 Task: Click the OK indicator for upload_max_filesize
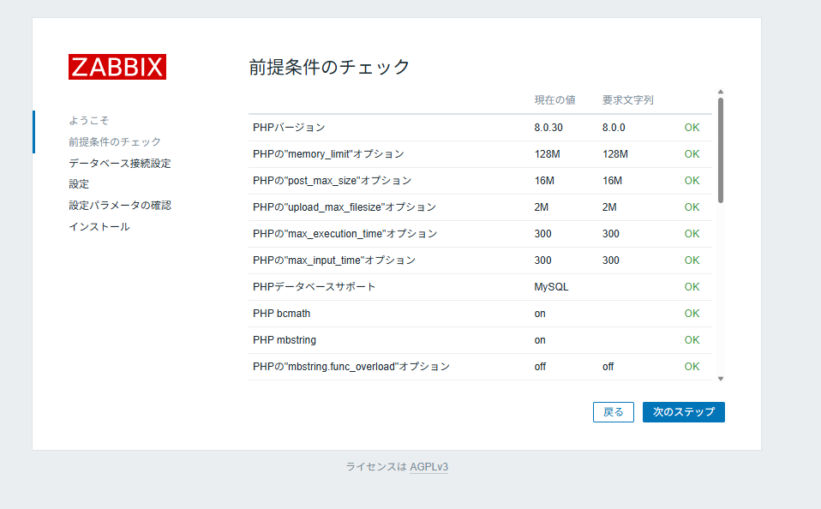[692, 207]
